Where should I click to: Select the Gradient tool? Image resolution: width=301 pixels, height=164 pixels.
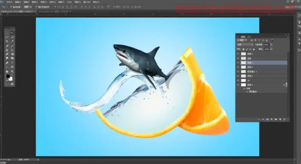(x=12, y=54)
